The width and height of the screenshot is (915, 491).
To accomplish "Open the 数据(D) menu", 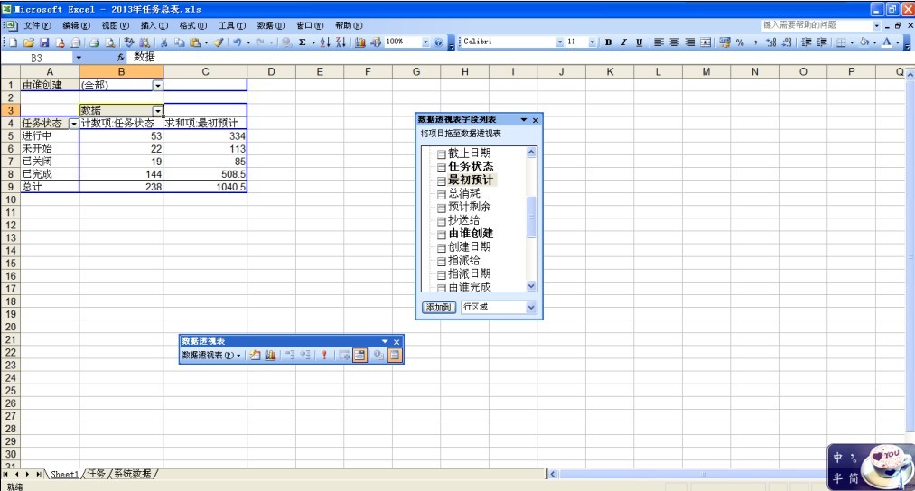I will [270, 25].
